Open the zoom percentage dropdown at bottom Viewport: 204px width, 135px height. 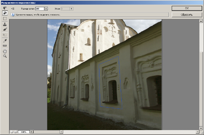pyautogui.click(x=32, y=132)
